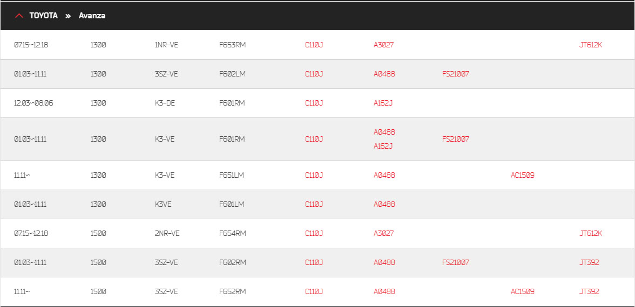Open A0488 link in F602LM row
The height and width of the screenshot is (307, 635).
pyautogui.click(x=384, y=74)
